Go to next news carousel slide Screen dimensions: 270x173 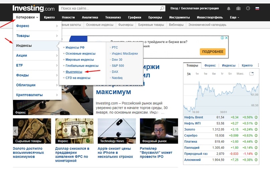(x=175, y=131)
